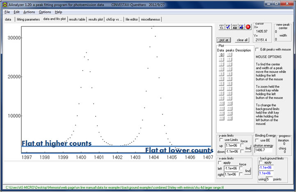Open the Actions menu
This screenshot has width=296, height=192.
pos(29,12)
